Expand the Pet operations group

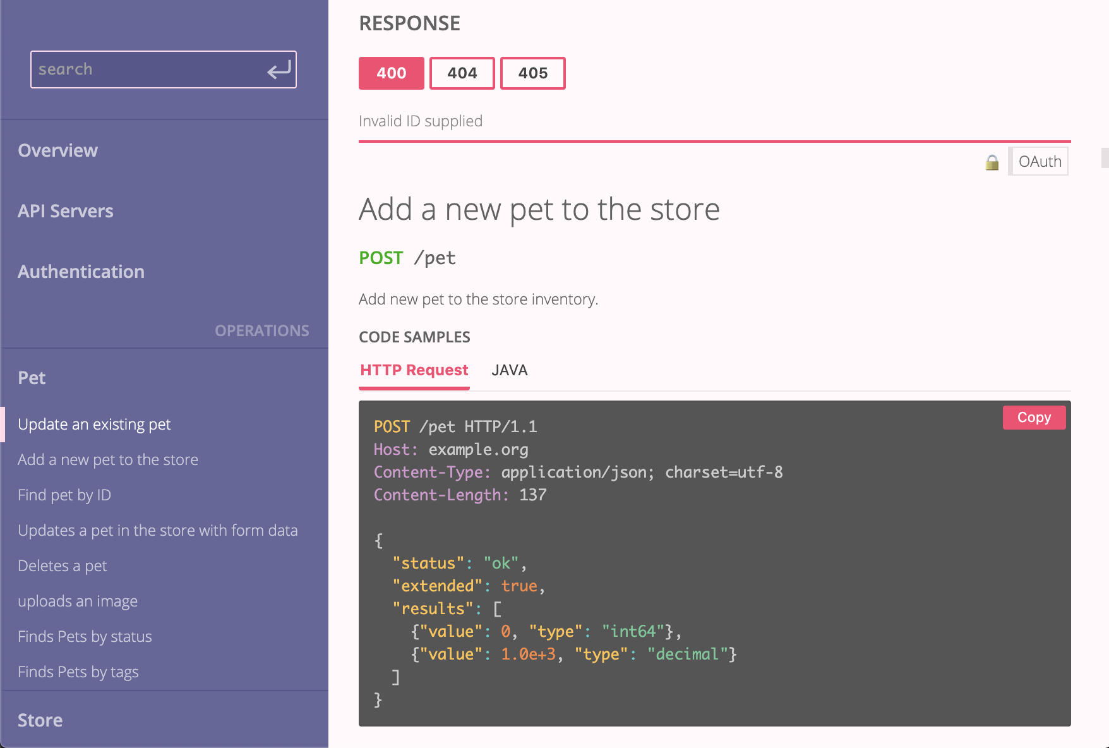coord(32,378)
